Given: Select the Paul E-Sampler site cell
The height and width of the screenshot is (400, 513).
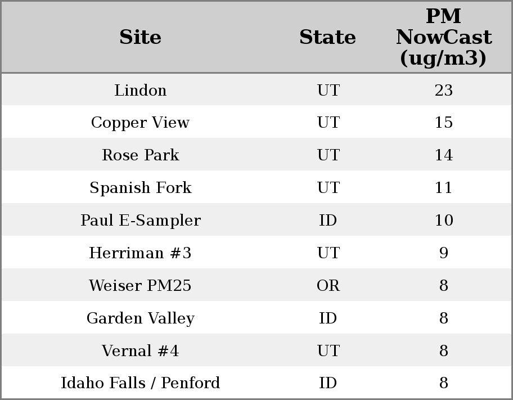Looking at the screenshot, I should click(140, 220).
